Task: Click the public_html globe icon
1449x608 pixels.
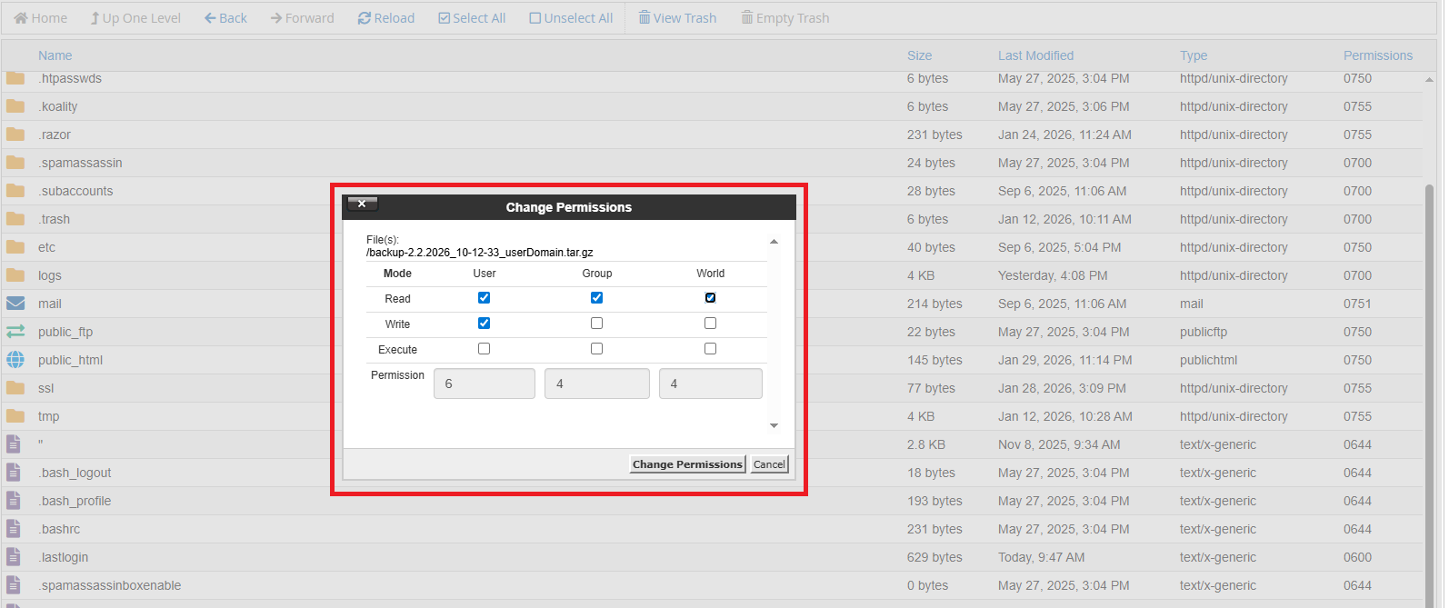Action: coord(15,360)
